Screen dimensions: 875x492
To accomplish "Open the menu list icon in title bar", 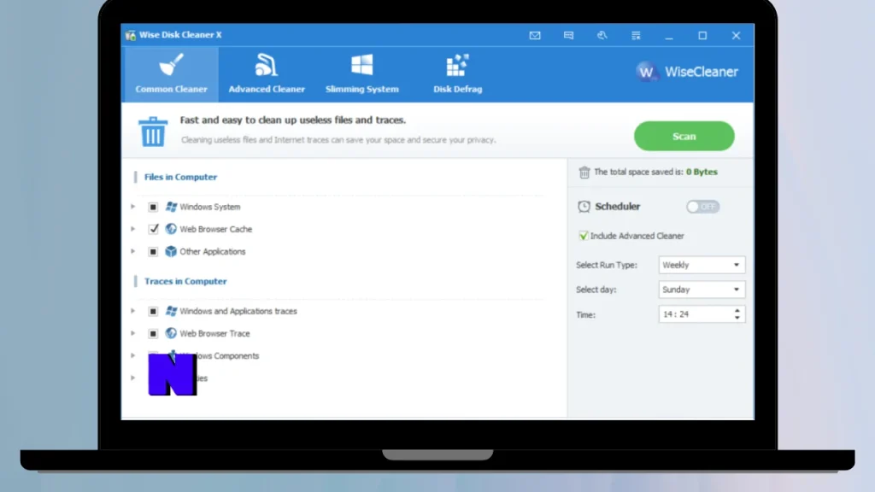I will (636, 35).
